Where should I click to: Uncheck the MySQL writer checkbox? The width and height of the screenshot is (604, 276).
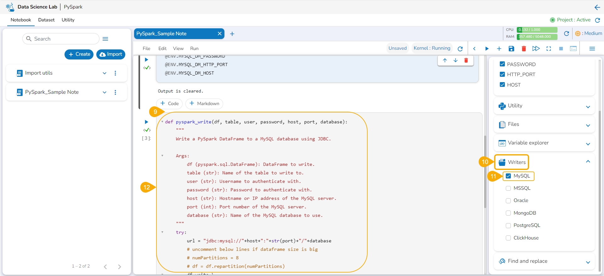(x=508, y=176)
